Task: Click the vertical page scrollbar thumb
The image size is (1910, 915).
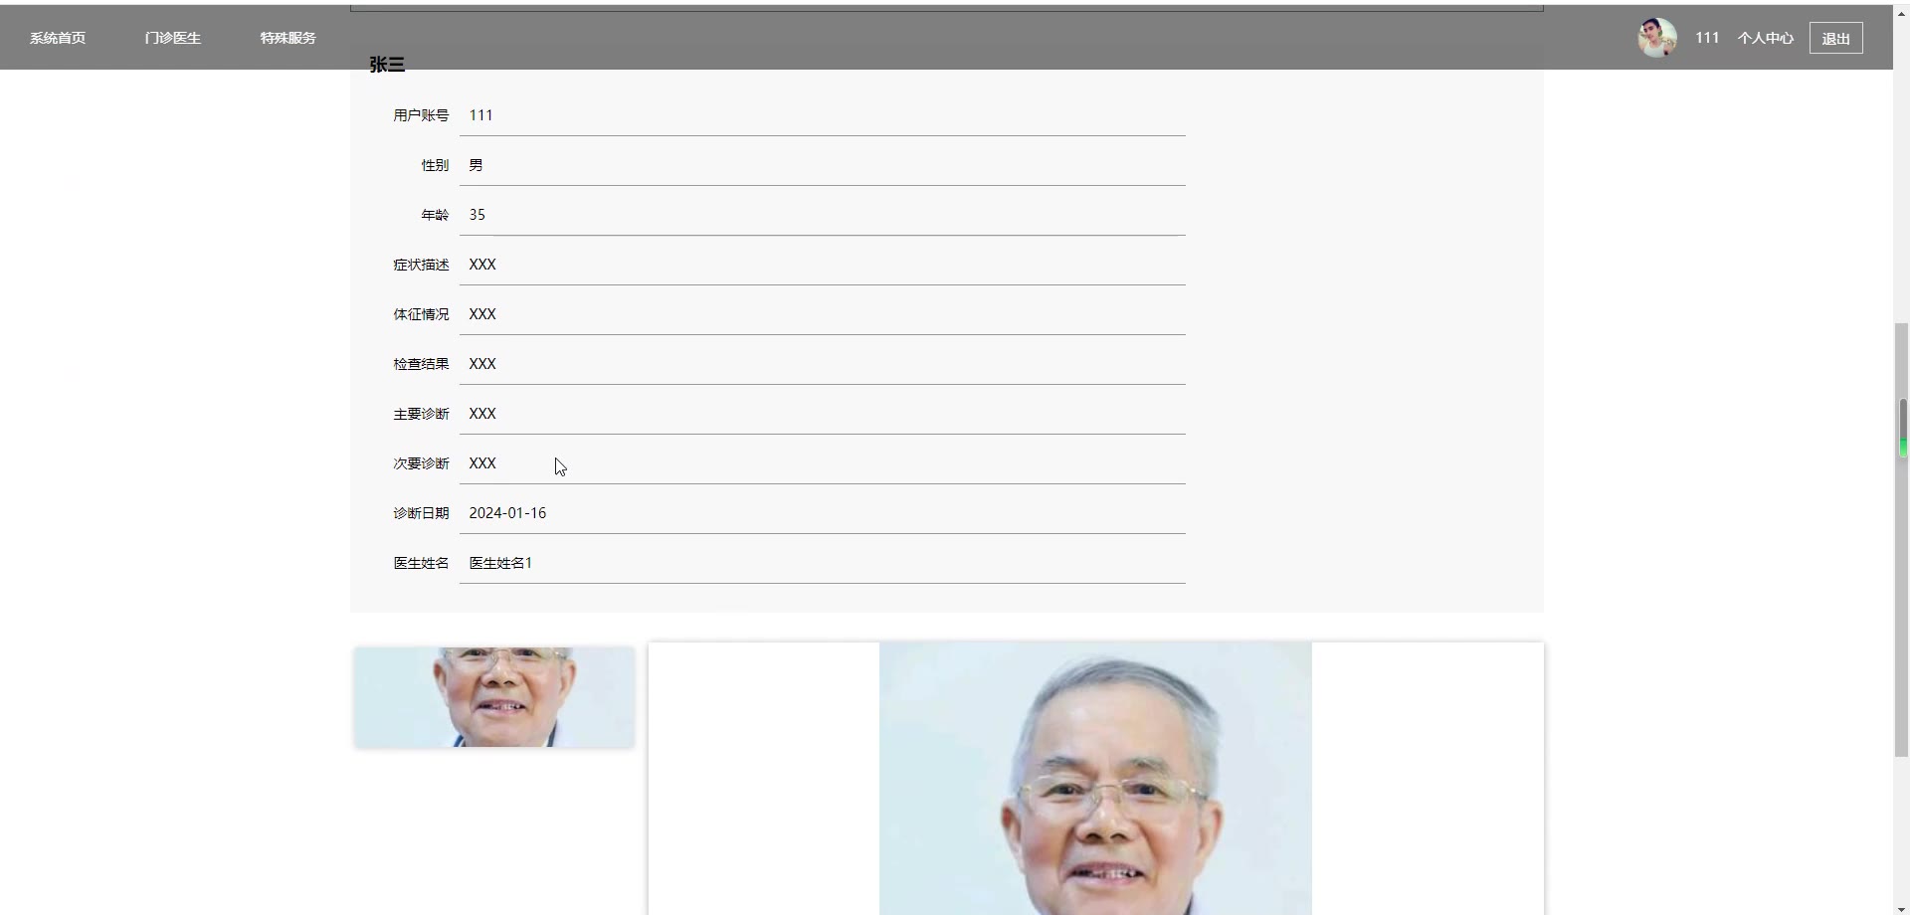Action: pos(1901,540)
